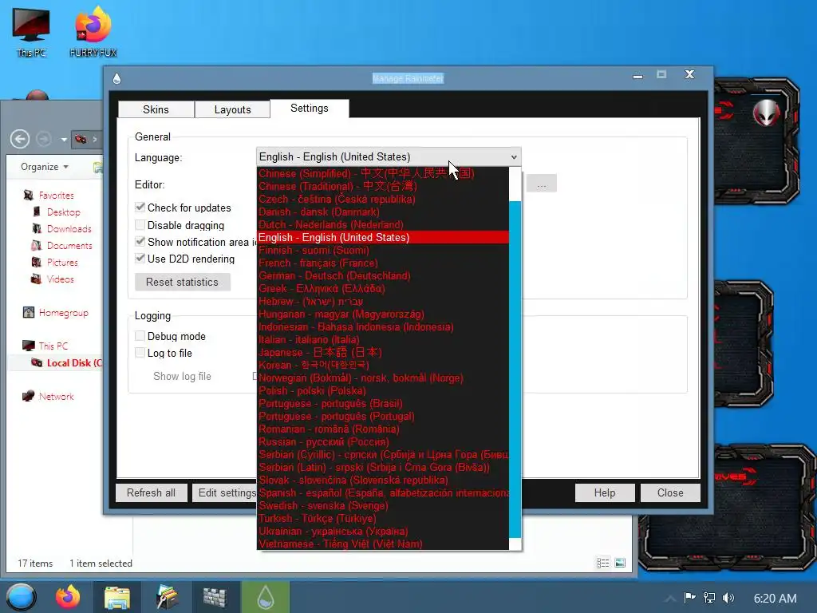
Task: Open the network icon in system tray
Action: (x=709, y=598)
